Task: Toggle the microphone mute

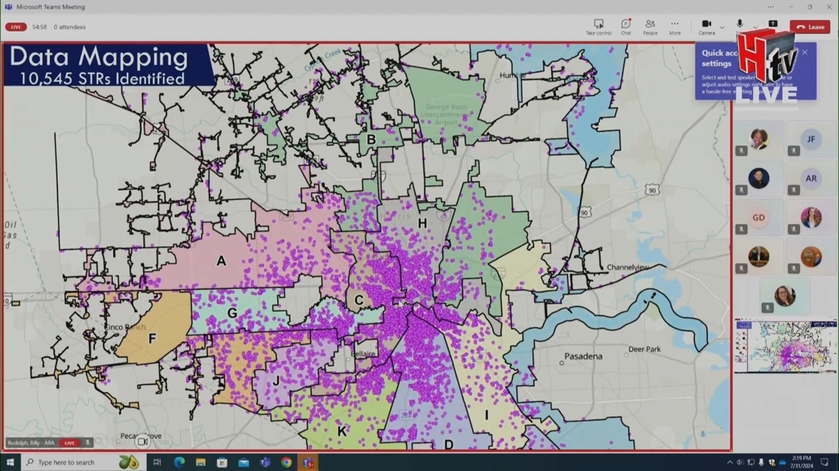Action: 740,25
